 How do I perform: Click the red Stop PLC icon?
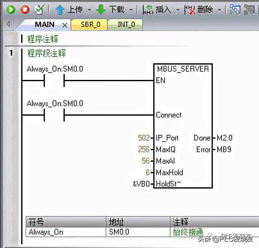point(25,10)
